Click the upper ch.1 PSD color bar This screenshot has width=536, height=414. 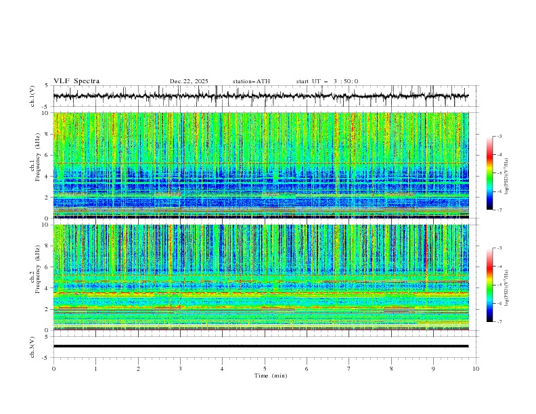(489, 173)
